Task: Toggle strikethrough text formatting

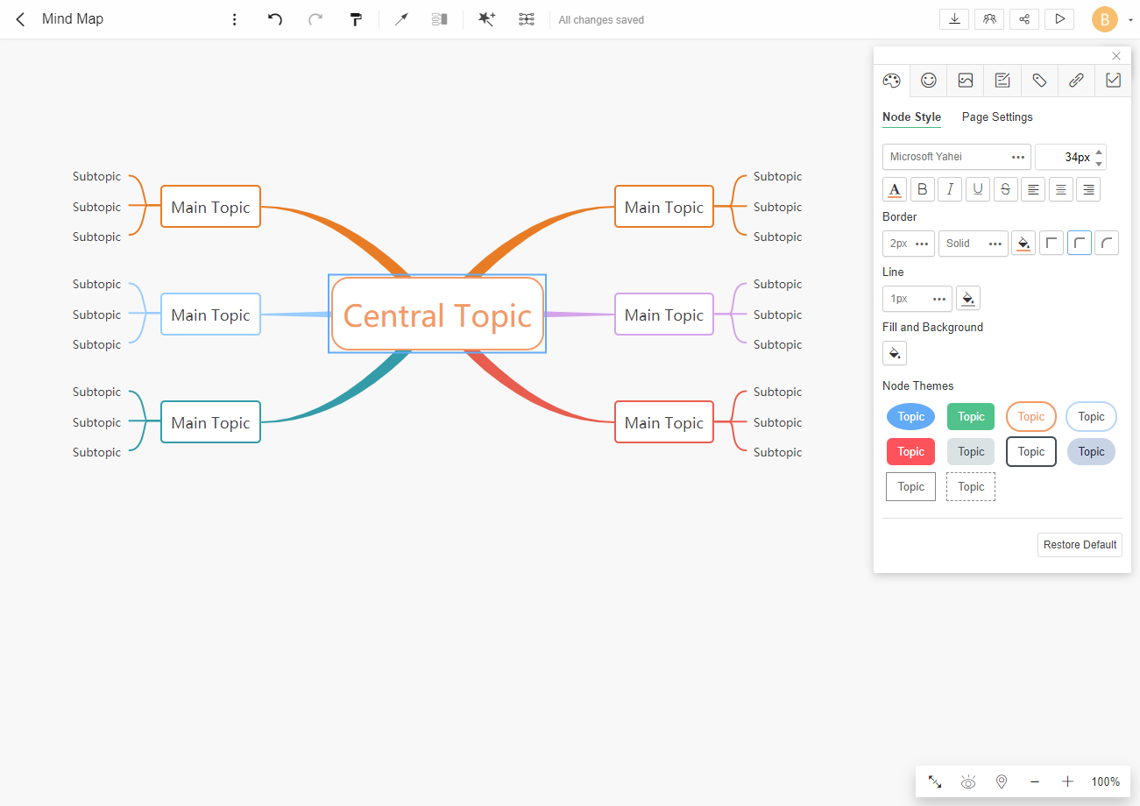Action: pyautogui.click(x=1005, y=189)
